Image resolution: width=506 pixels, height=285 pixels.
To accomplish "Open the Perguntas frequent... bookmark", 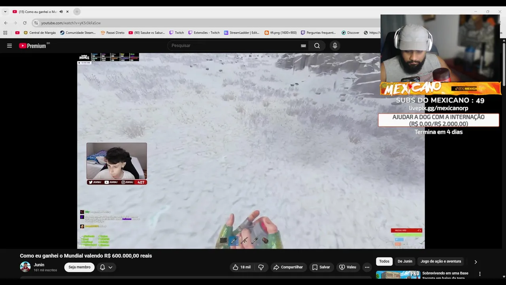I will (x=319, y=33).
